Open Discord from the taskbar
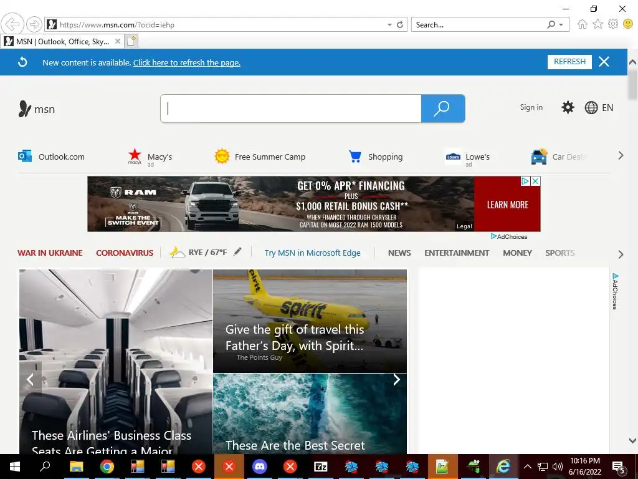Image resolution: width=638 pixels, height=479 pixels. coord(260,467)
